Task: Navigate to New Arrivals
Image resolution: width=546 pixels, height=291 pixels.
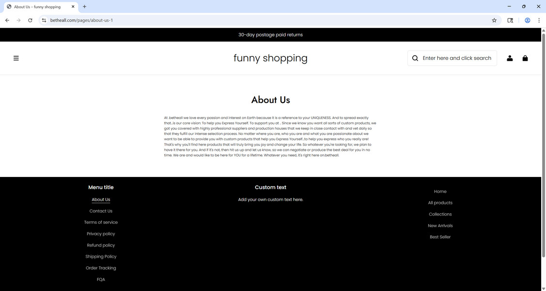Action: [x=440, y=225]
